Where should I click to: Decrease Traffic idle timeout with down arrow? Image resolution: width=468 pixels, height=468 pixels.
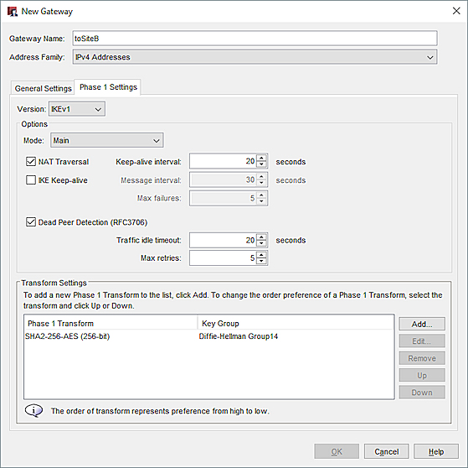[x=261, y=243]
